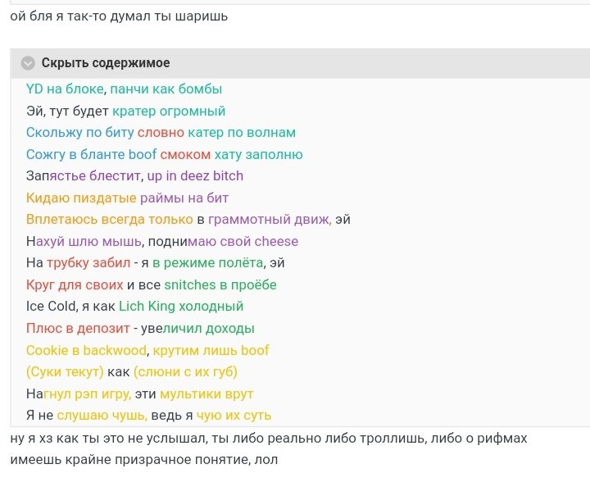Click the line 'Запястье блестит, up in deez'
Image resolution: width=590 pixels, height=482 pixels.
pyautogui.click(x=134, y=175)
